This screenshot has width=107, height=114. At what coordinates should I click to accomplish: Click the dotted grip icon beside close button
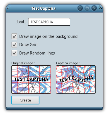pos(100,8)
